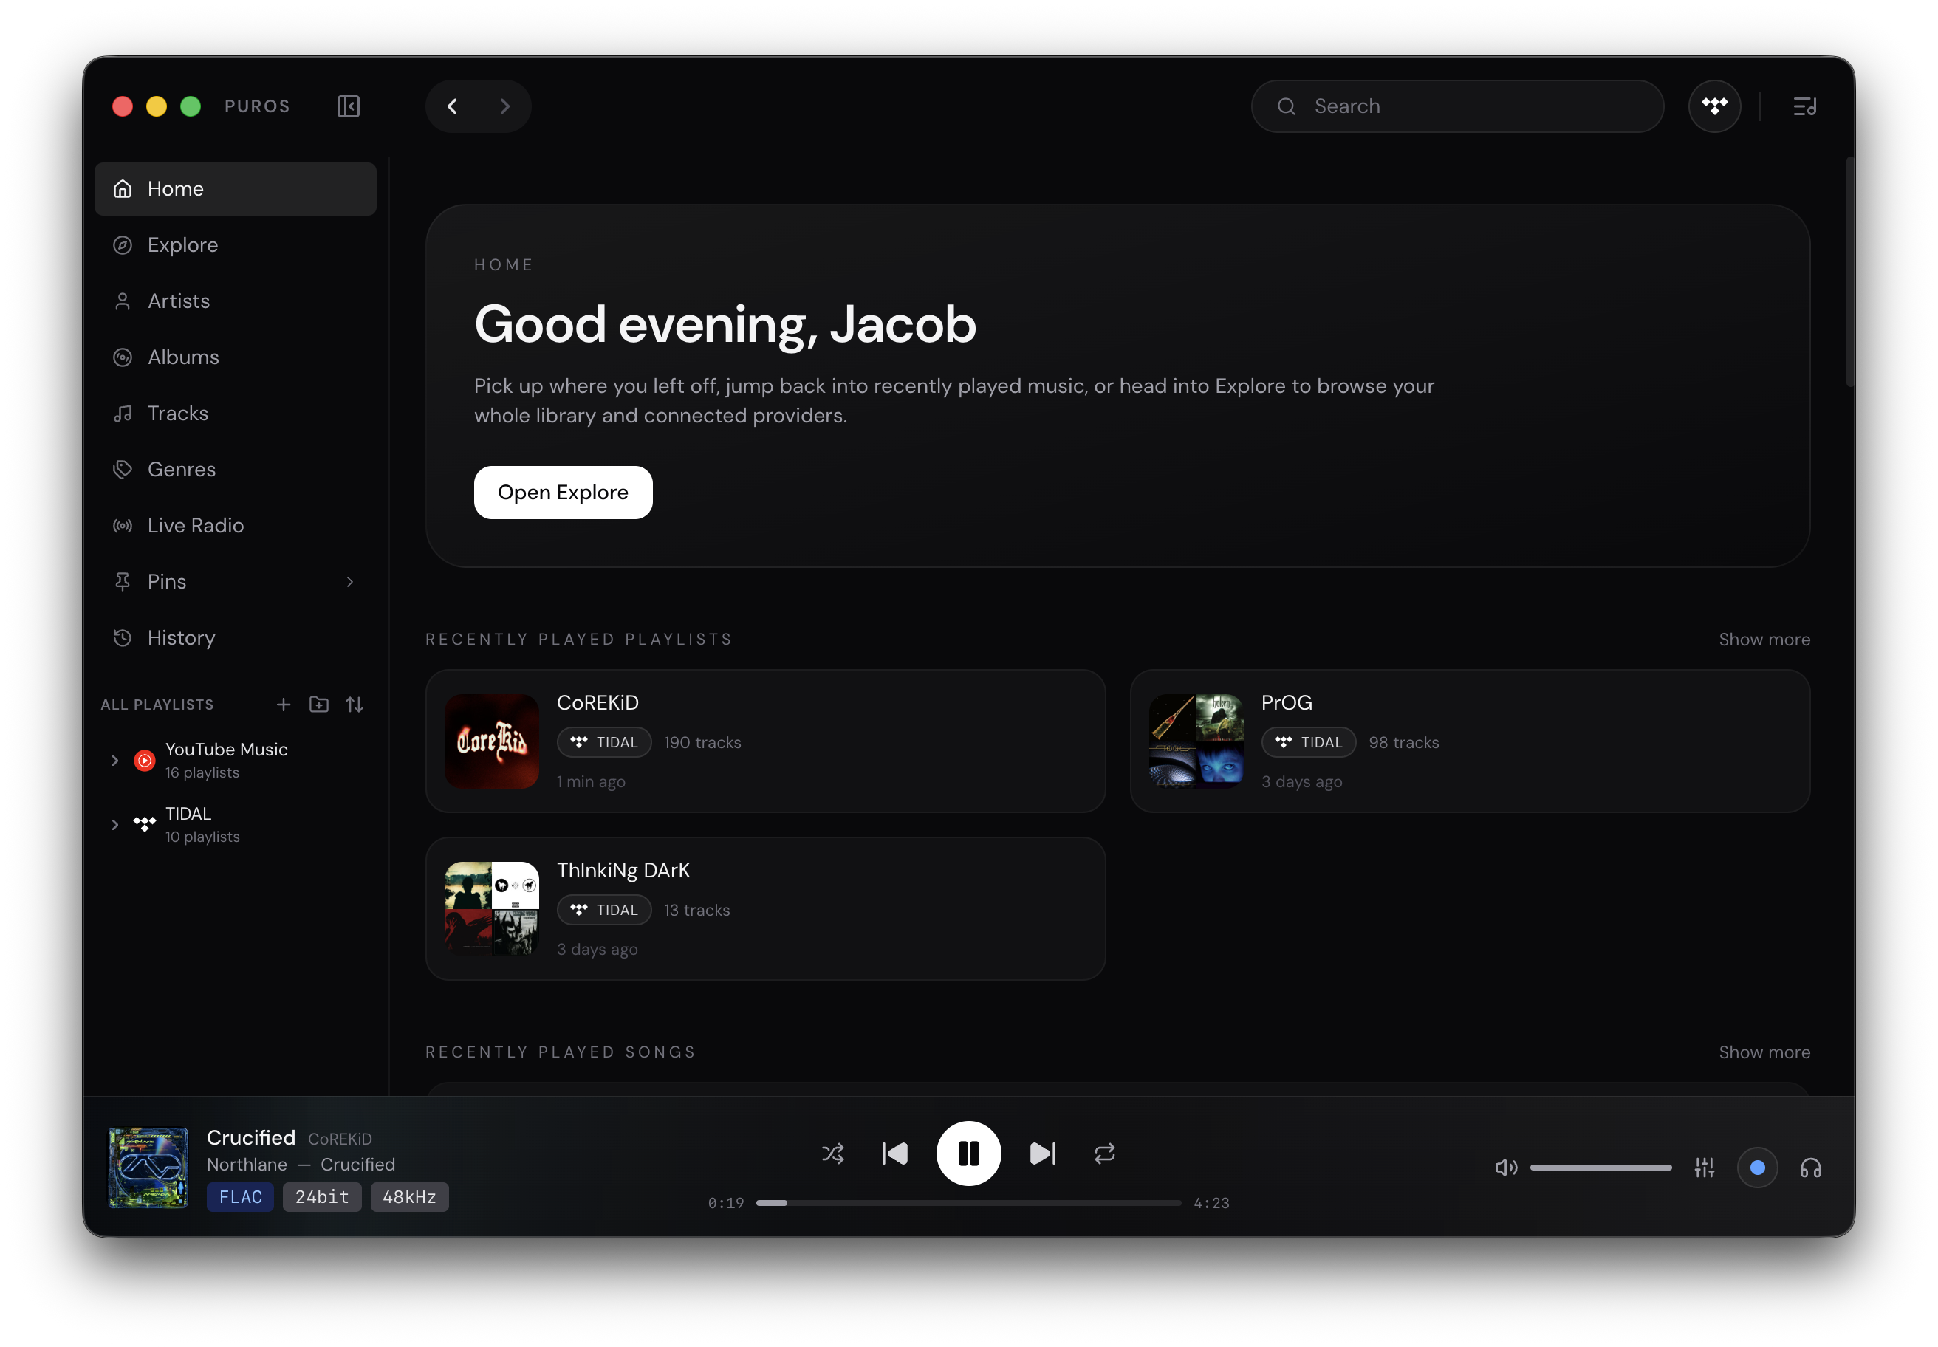The width and height of the screenshot is (1938, 1347).
Task: Click TIDAL badge on PrOG card
Action: click(x=1308, y=742)
